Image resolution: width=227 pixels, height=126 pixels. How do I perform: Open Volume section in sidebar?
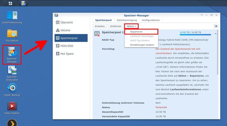[x=71, y=30]
